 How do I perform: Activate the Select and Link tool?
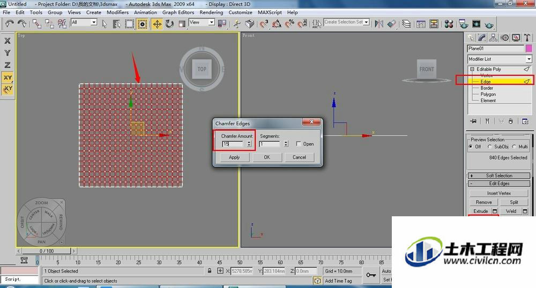click(37, 24)
